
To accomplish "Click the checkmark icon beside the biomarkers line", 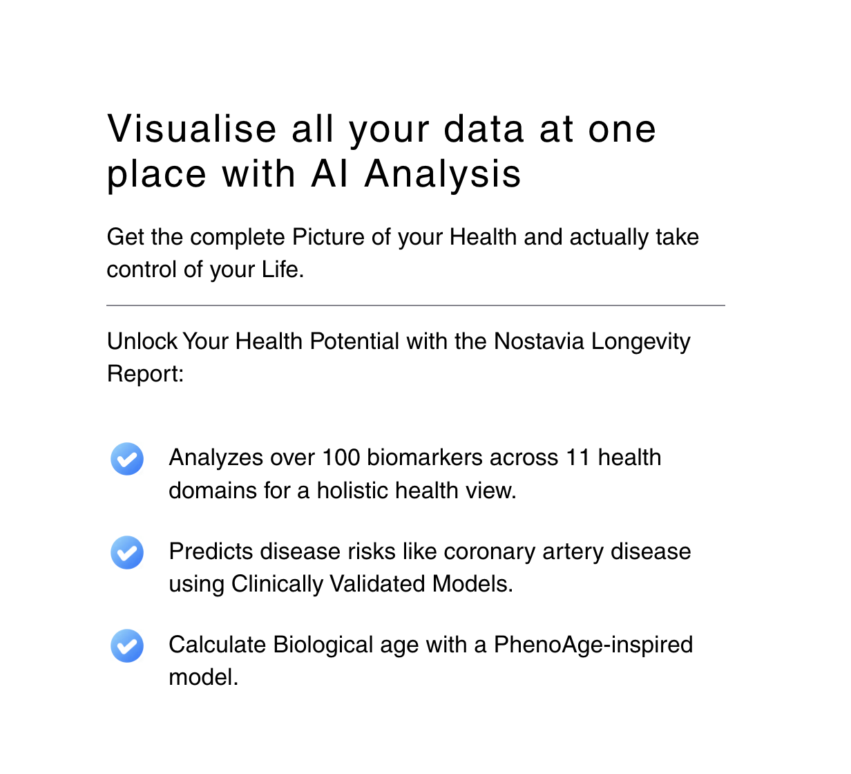I will tap(127, 459).
